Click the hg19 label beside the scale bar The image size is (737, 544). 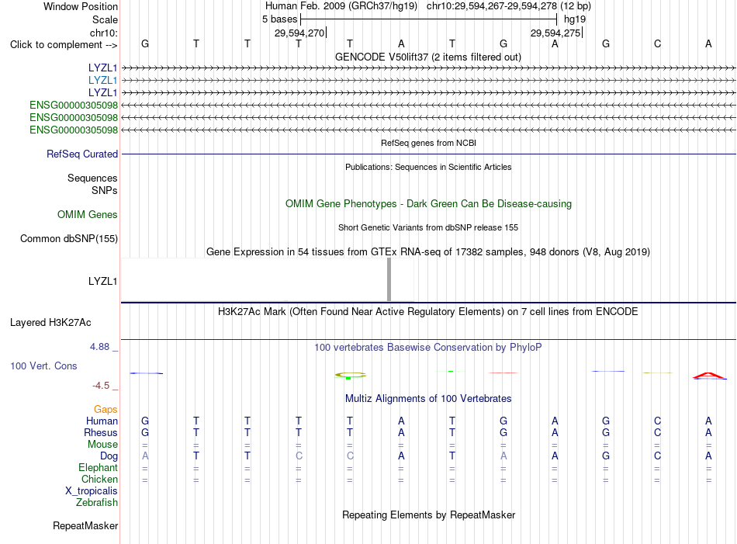coord(575,19)
